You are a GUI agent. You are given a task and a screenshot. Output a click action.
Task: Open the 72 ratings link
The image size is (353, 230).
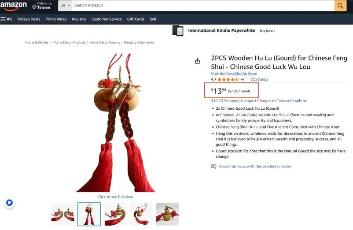(259, 79)
